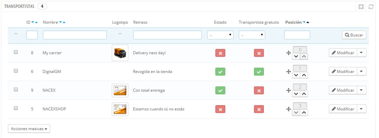This screenshot has width=379, height=138.
Task: Click the move handle for DigitalGM
Action: 288,72
